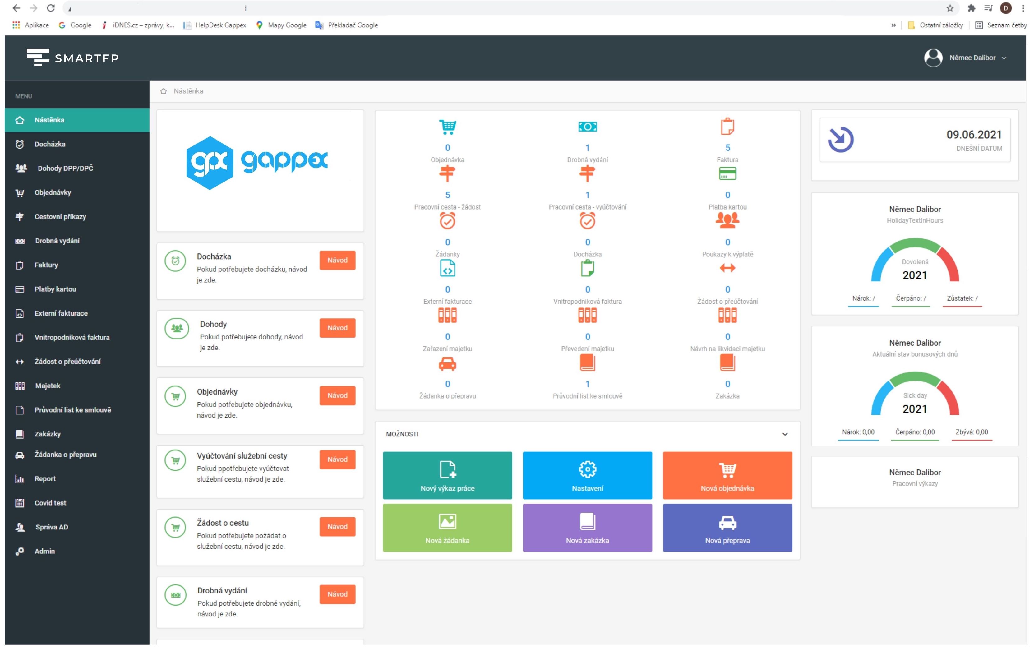Click the Gappex logo image
The image size is (1034, 651).
257,163
